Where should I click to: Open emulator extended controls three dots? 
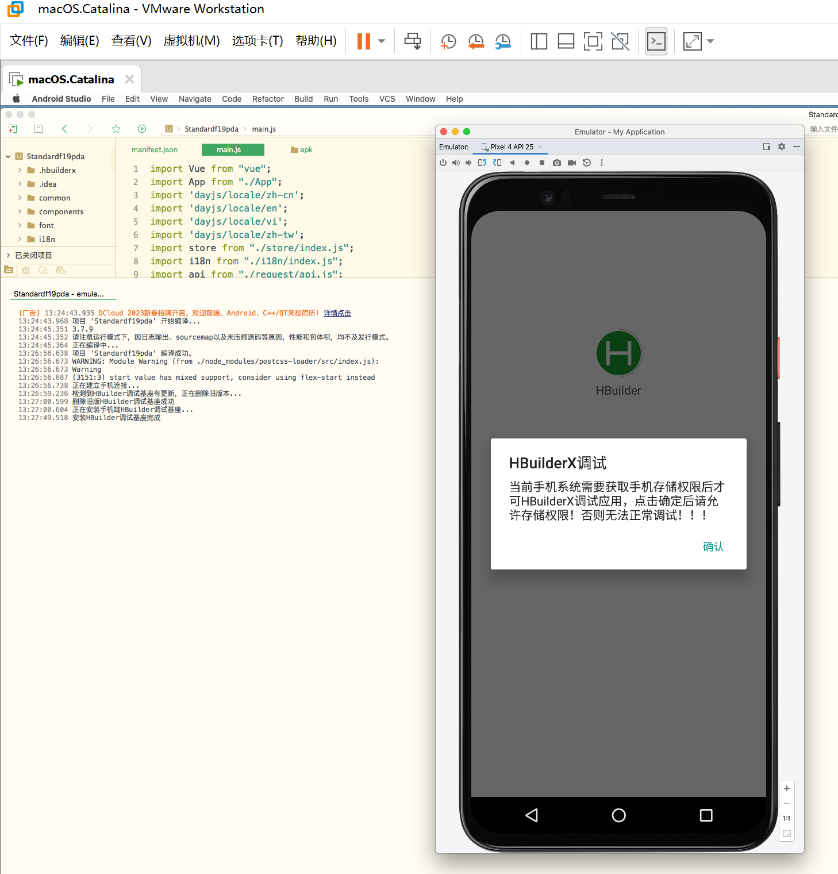tap(602, 163)
